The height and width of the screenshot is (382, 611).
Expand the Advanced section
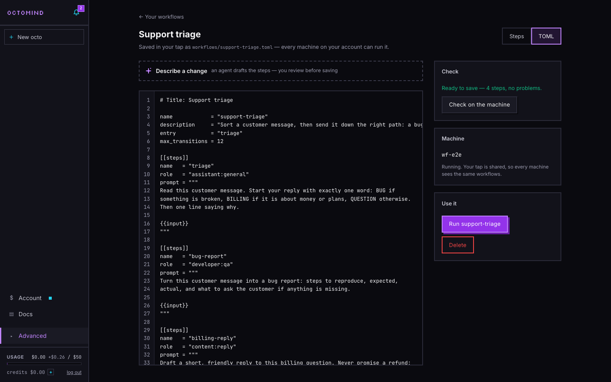(44, 336)
